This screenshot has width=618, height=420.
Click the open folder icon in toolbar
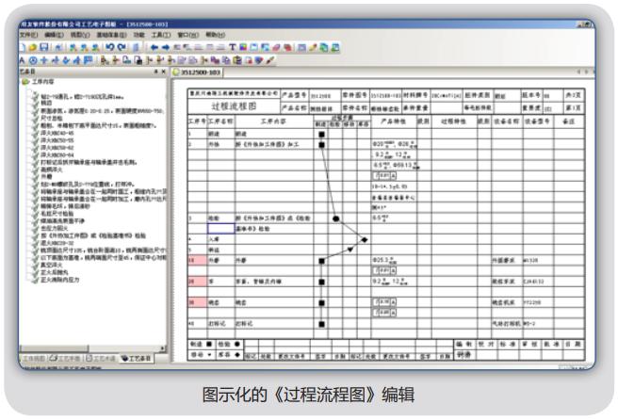click(x=33, y=46)
